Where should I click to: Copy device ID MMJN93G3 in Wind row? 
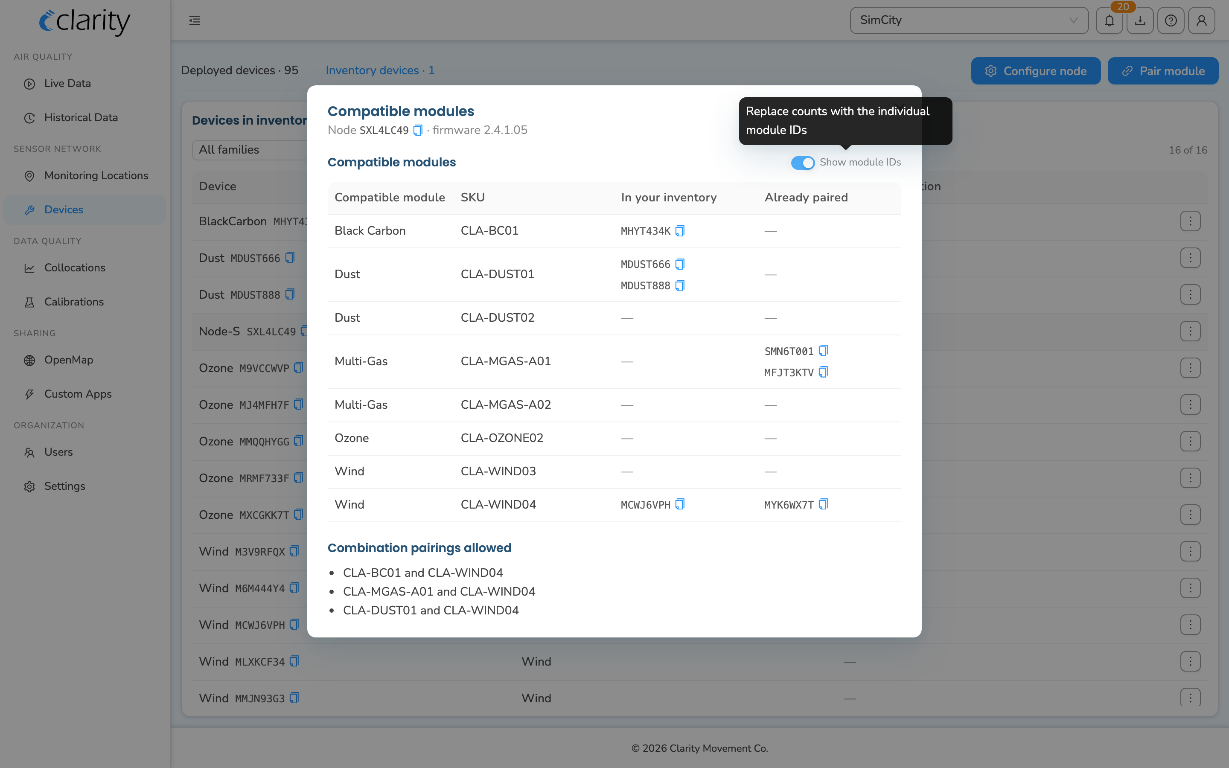pyautogui.click(x=294, y=698)
